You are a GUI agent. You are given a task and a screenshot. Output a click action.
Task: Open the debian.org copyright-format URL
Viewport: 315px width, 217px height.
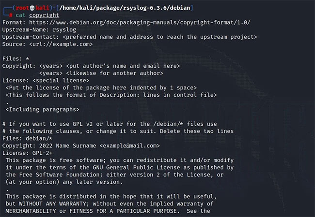[140, 22]
